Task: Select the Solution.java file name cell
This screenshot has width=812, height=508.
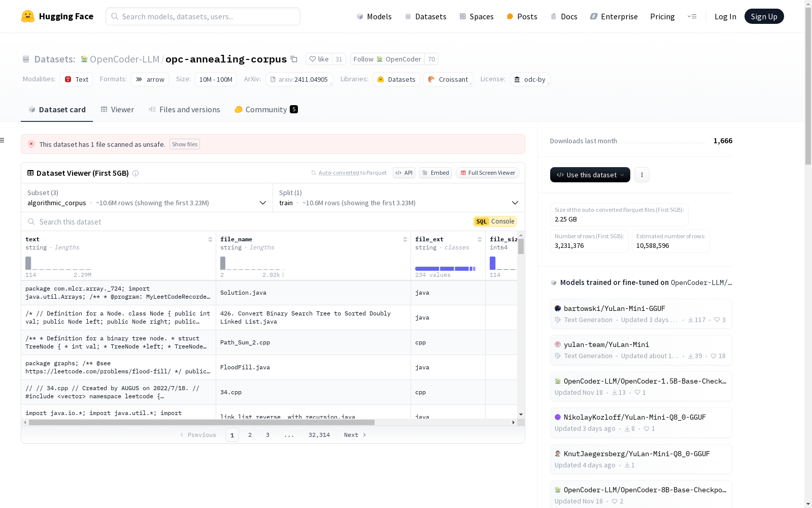Action: point(313,293)
